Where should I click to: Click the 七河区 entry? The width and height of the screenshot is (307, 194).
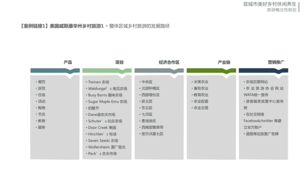(147, 114)
